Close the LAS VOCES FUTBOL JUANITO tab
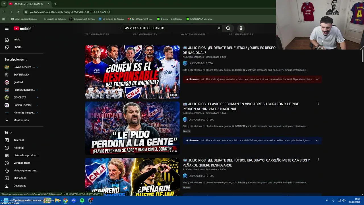This screenshot has height=205, width=364. coord(48,4)
